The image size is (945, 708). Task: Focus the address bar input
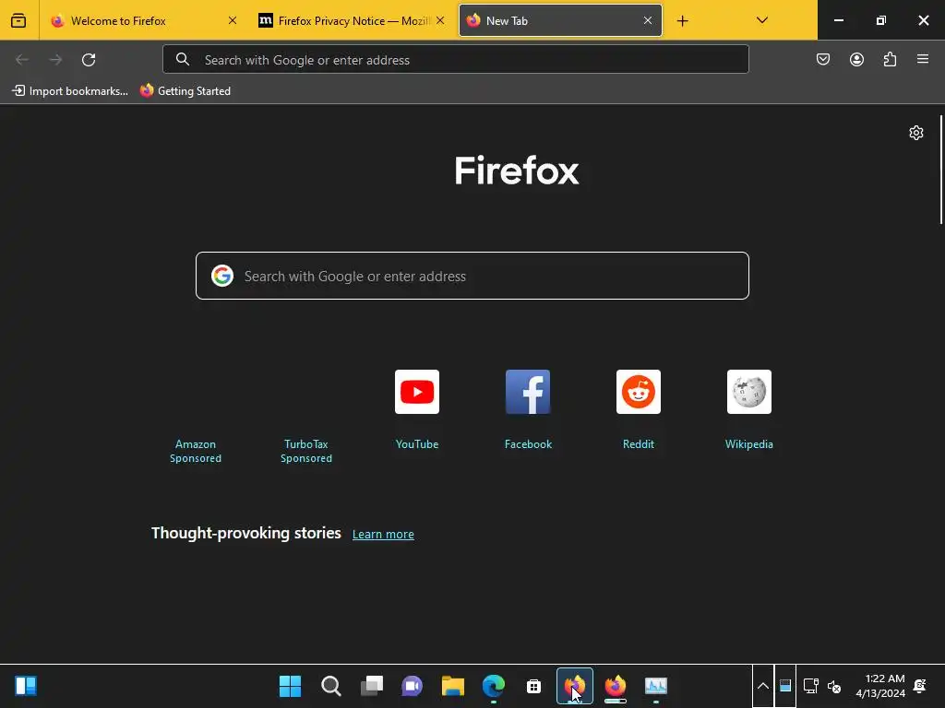pyautogui.click(x=456, y=59)
